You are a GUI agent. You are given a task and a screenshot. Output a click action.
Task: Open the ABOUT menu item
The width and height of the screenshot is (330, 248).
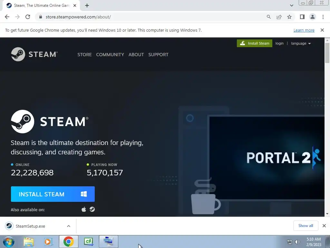[136, 55]
